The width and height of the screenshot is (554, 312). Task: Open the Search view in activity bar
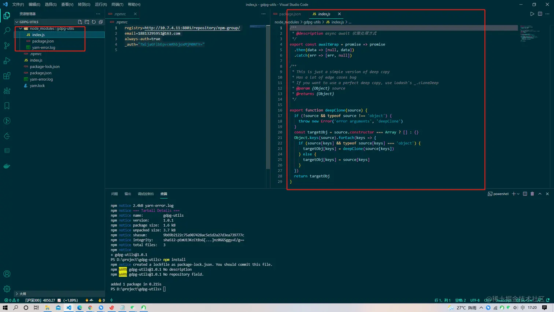(7, 30)
